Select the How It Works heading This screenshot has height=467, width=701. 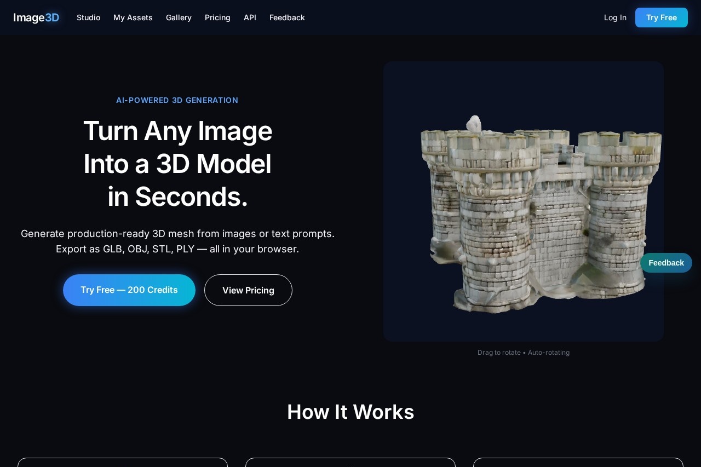pyautogui.click(x=350, y=412)
